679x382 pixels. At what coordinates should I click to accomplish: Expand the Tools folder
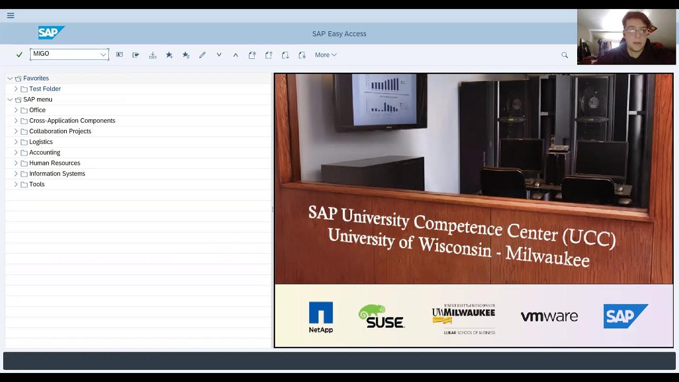pos(16,184)
